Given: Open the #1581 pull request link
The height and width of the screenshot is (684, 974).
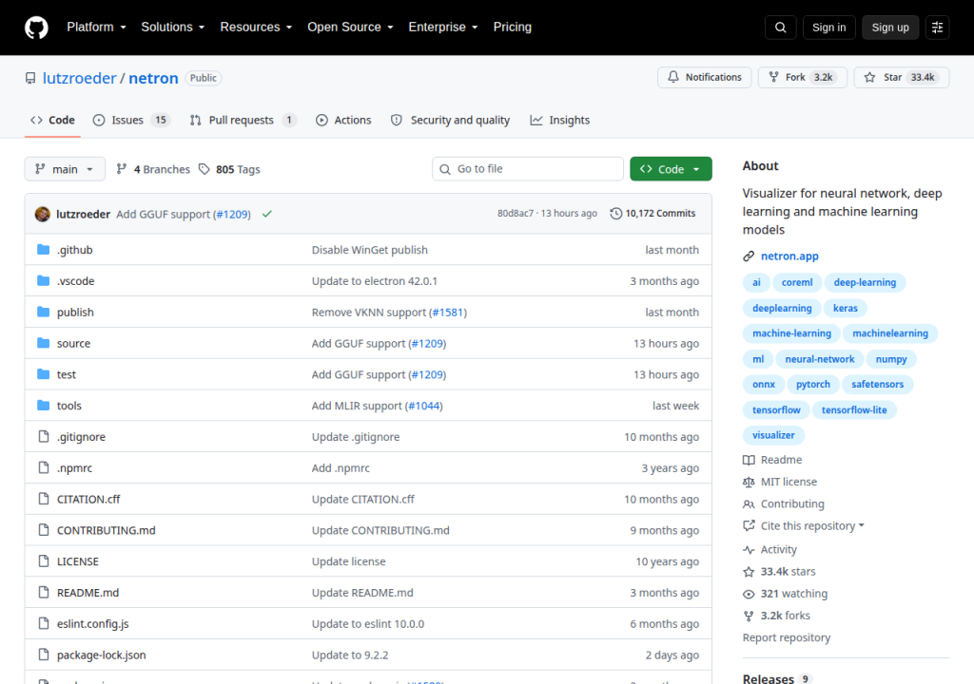Looking at the screenshot, I should pos(448,313).
